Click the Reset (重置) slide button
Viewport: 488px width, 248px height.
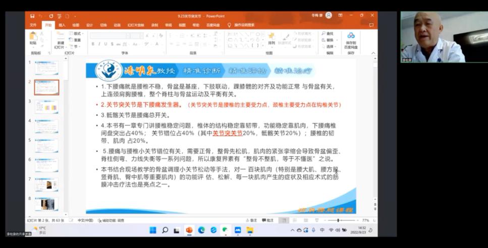point(76,40)
